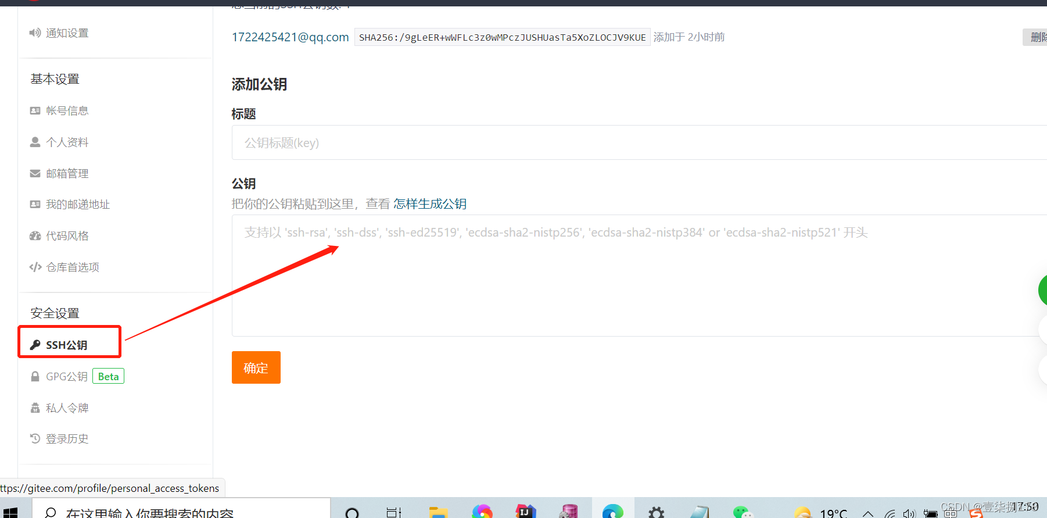Image resolution: width=1047 pixels, height=518 pixels.
Task: Open WeChat from the taskbar
Action: click(742, 512)
